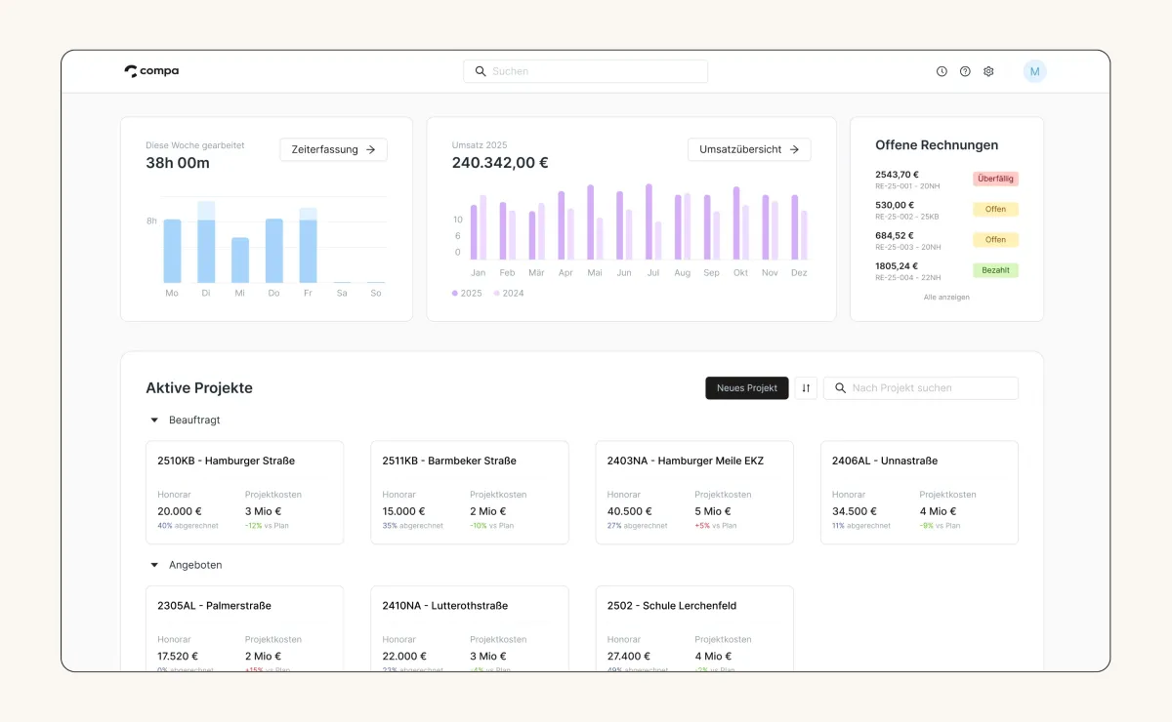Open the 2510KB - Hamburger Straße project card

(x=244, y=492)
